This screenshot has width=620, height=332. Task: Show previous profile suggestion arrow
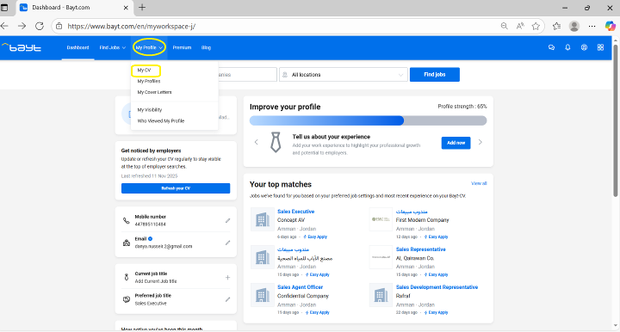257,142
